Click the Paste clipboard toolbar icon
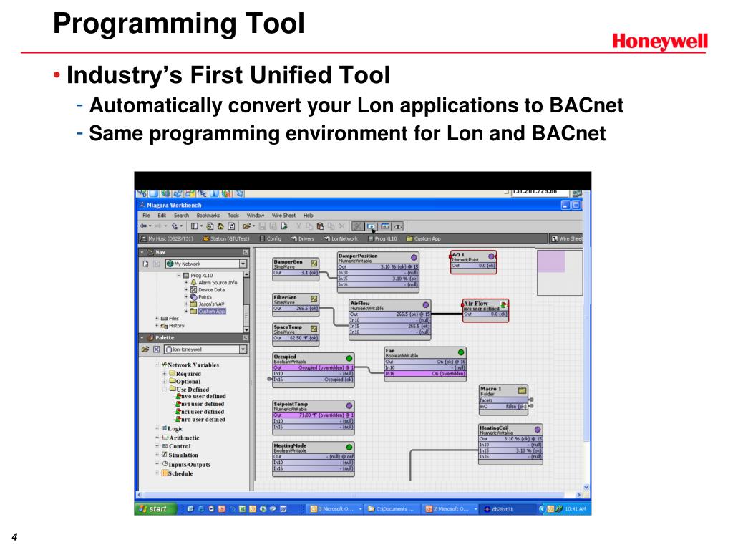The height and width of the screenshot is (550, 733). tap(320, 226)
